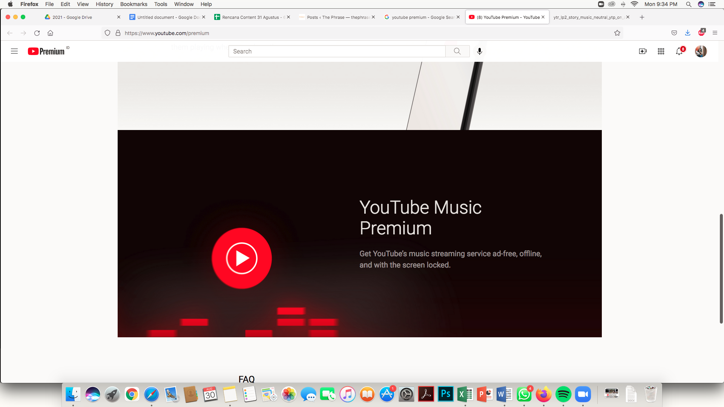Bookmark this page with the star

[x=617, y=33]
